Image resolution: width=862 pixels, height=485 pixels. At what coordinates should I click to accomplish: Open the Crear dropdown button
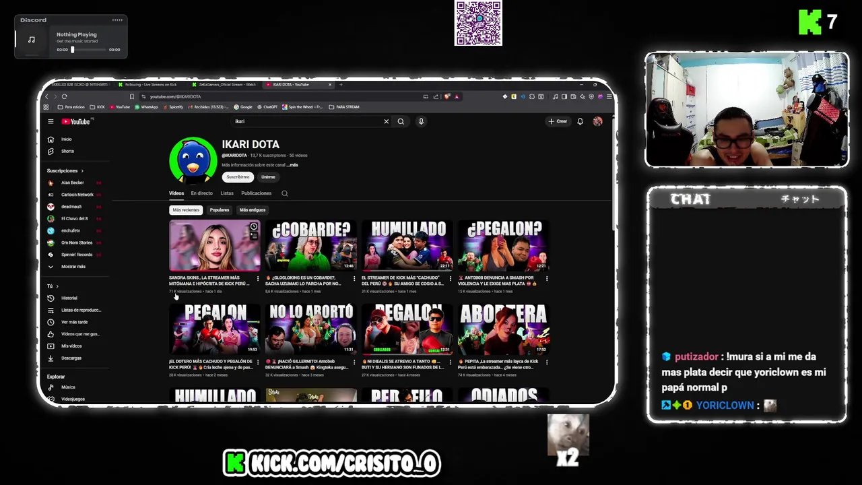tap(558, 121)
